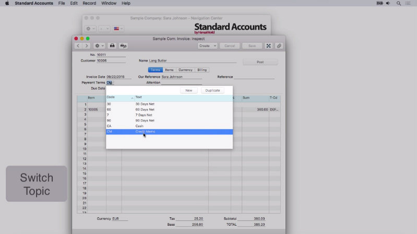Viewport: 417px width, 234px height.
Task: Sort by the Code column header
Action: pos(120,97)
